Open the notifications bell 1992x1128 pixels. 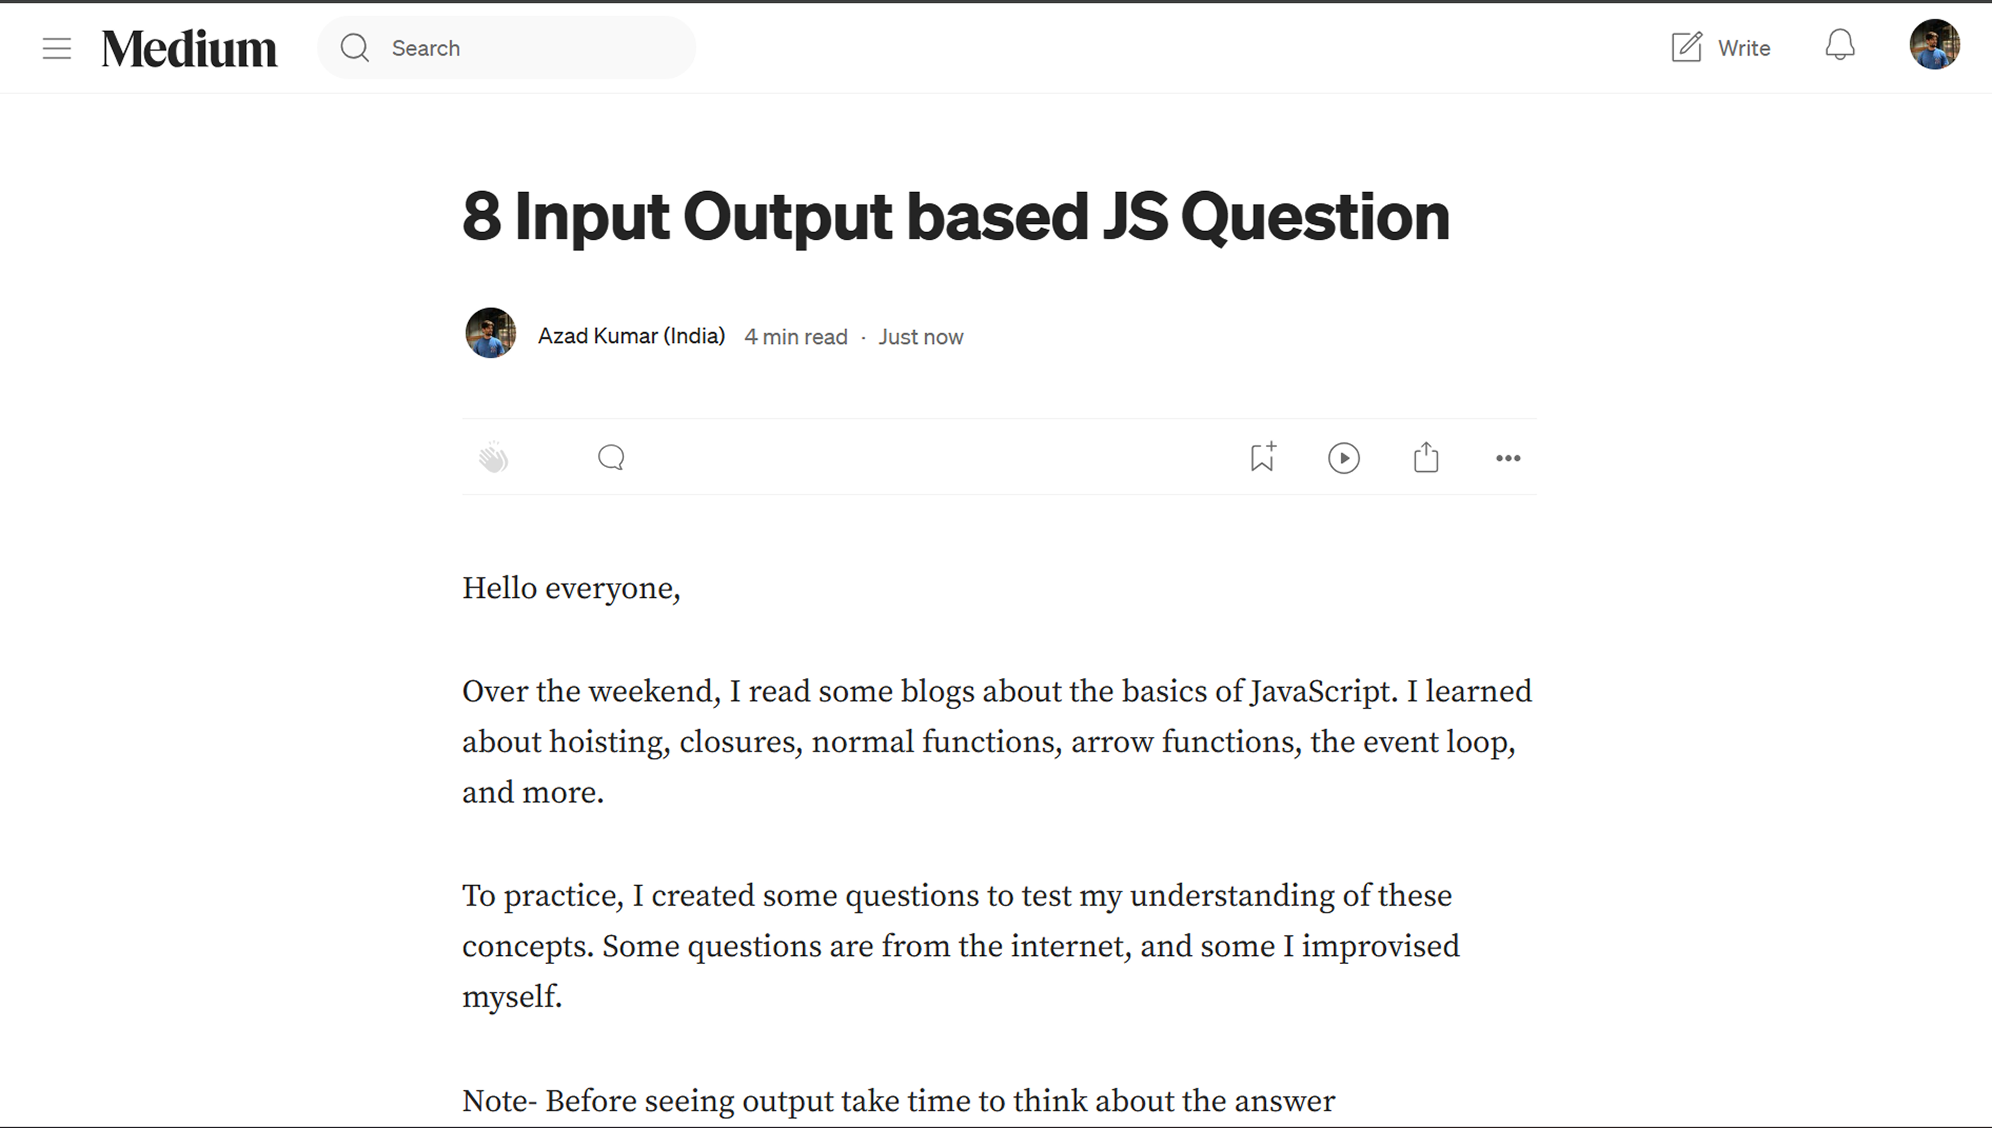pos(1839,46)
